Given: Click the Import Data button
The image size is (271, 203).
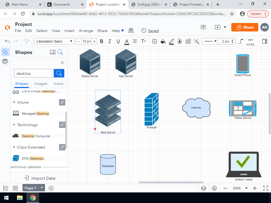Looking at the screenshot, I should pos(39,178).
